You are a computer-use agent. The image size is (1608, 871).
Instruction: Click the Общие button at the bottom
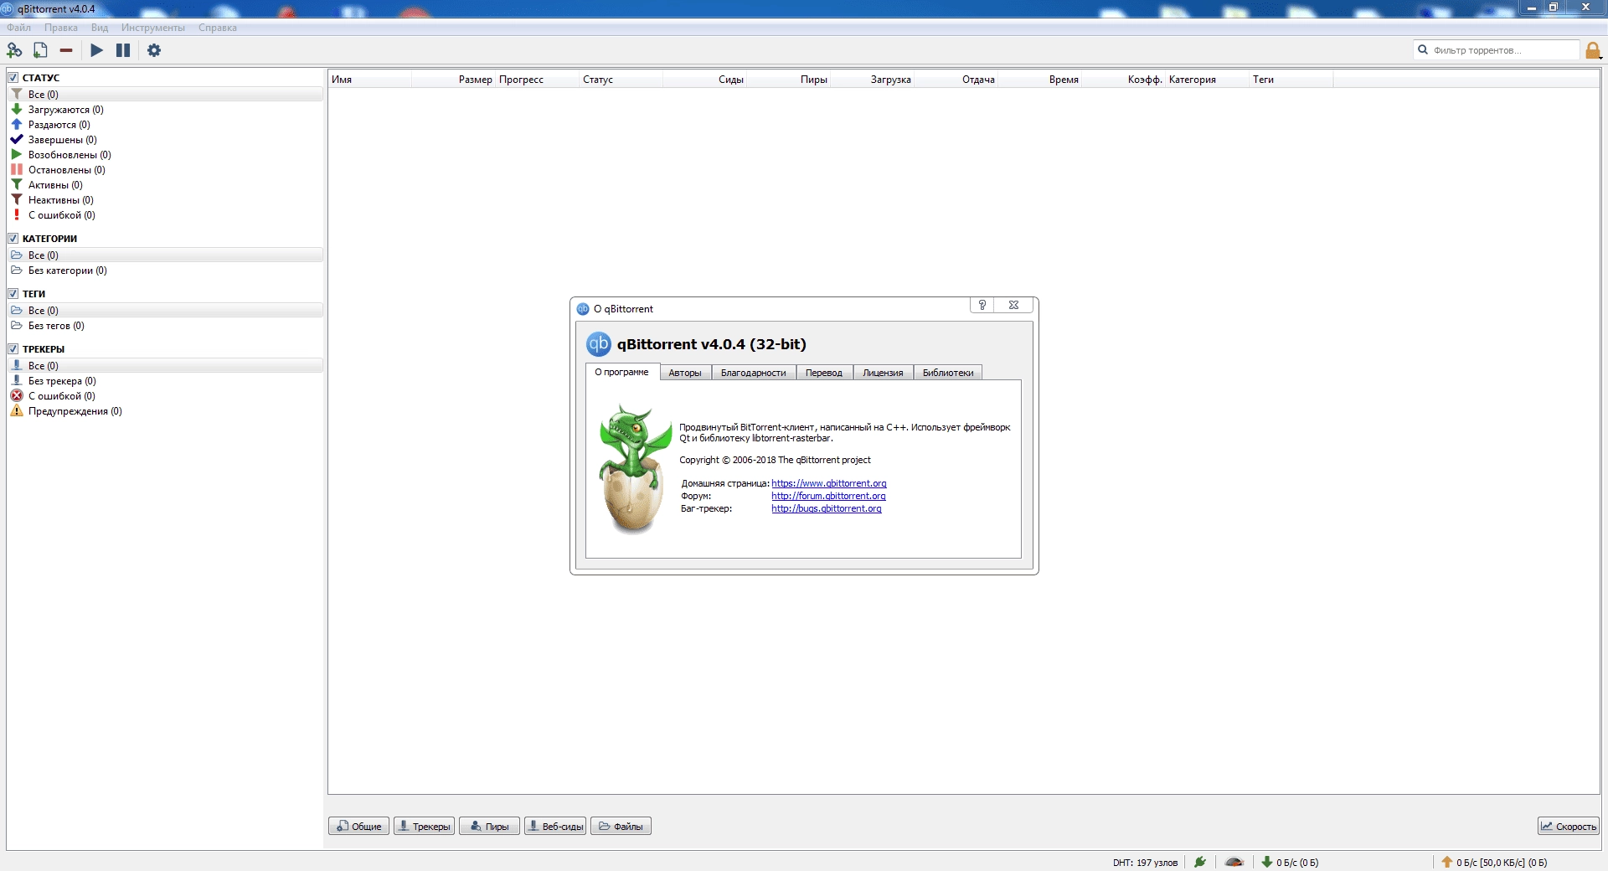point(358,826)
